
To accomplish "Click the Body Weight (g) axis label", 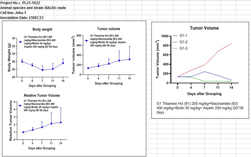I will tap(9, 57).
